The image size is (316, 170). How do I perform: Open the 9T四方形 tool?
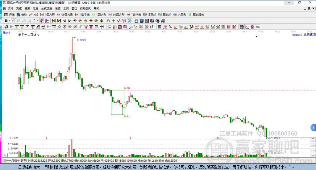click(x=116, y=15)
